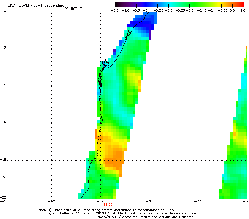249x219 pixels.
Task: Click the longitude label "-36"
Action: click(149, 201)
